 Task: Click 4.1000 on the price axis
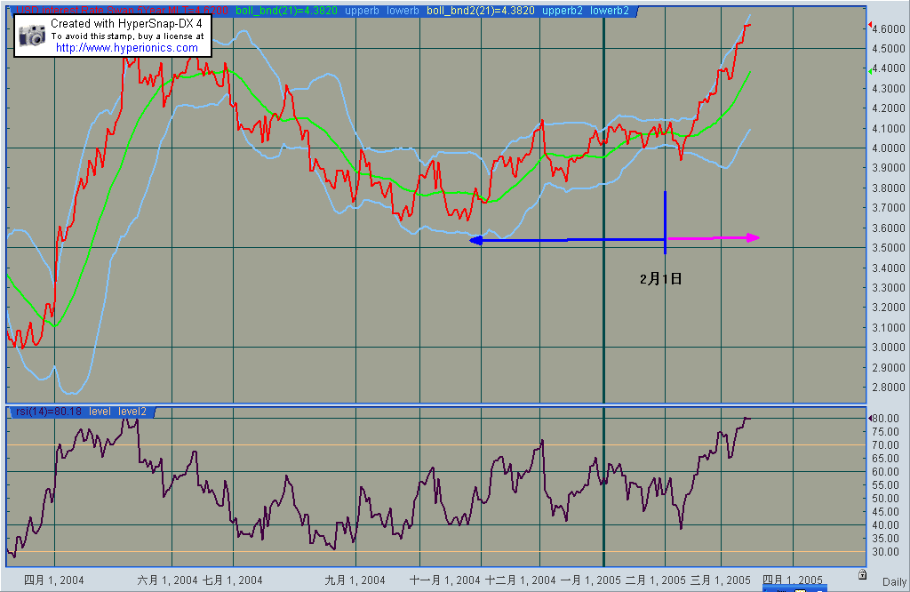click(889, 128)
